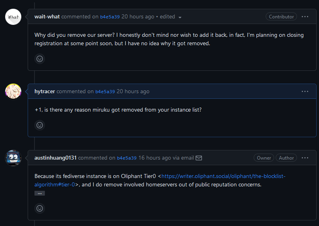Open commit b4e5a39 in wait-what's comment
The image size is (319, 226).
(110, 17)
